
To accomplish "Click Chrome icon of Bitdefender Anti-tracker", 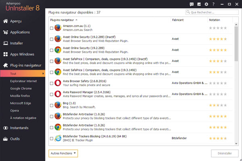I will [x=58, y=127].
